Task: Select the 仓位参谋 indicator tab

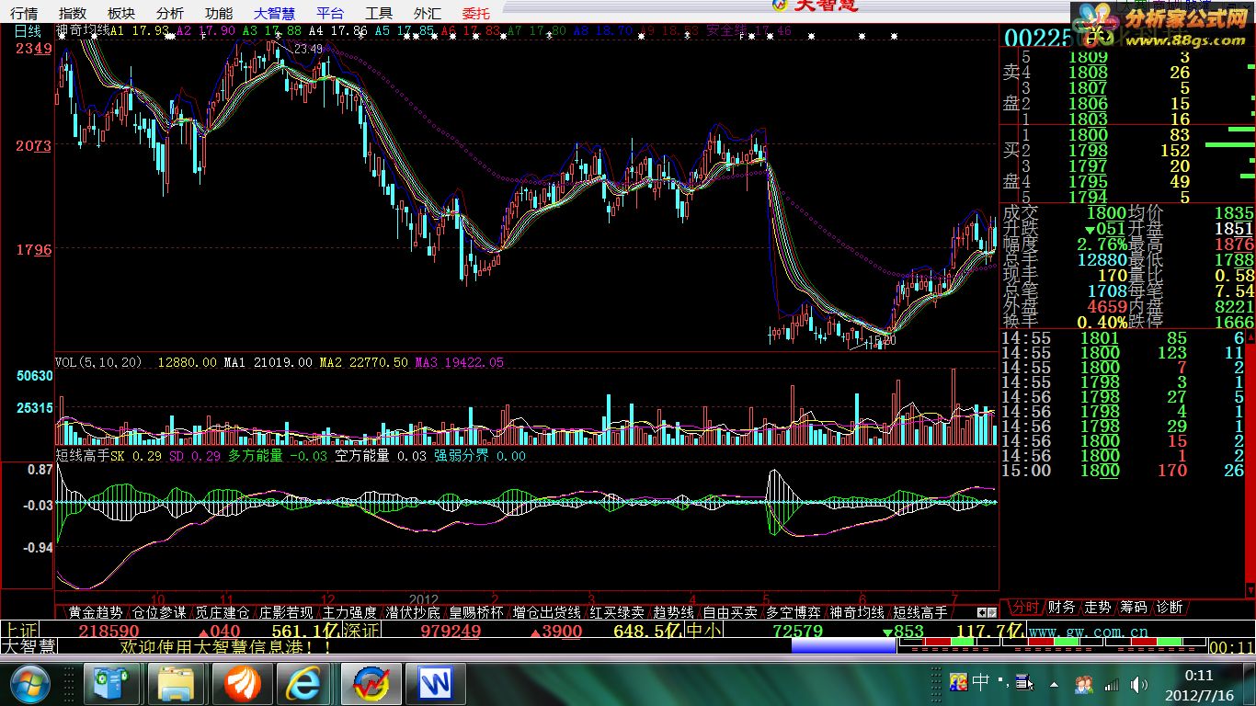Action: pyautogui.click(x=159, y=612)
